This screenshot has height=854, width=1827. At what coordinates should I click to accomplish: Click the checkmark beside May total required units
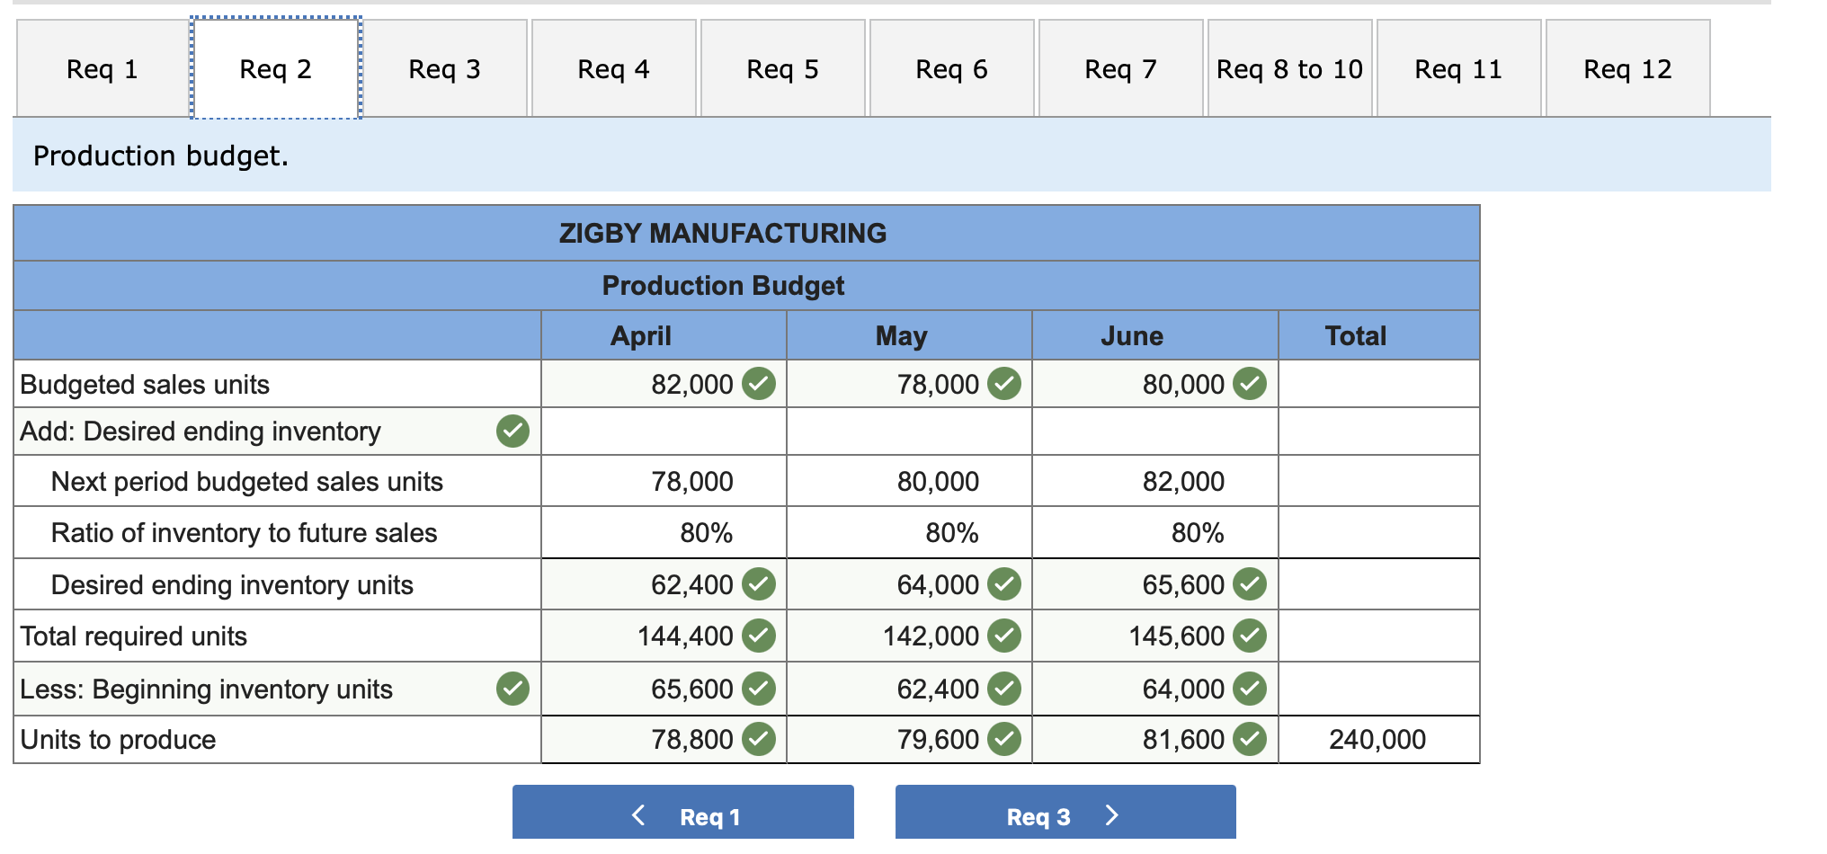(1004, 636)
